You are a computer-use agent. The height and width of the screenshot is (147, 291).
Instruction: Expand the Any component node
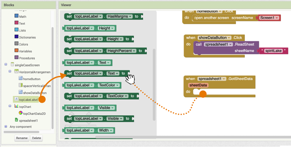(6, 127)
